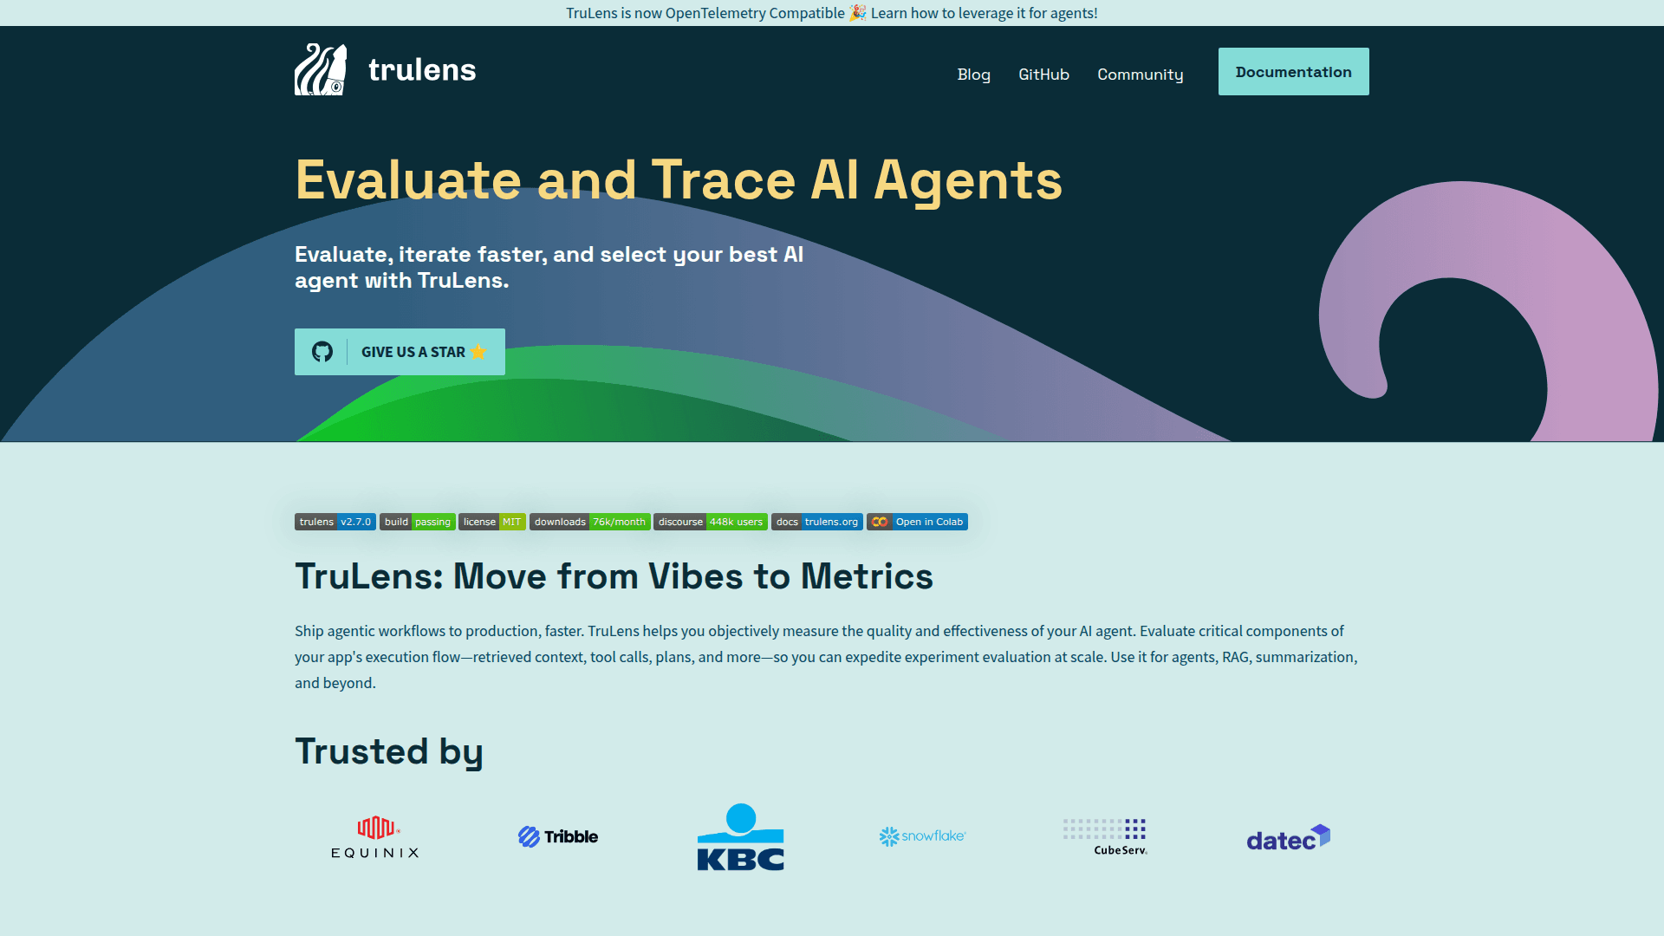The image size is (1664, 936).
Task: Click the Equinix logo
Action: pos(375,837)
